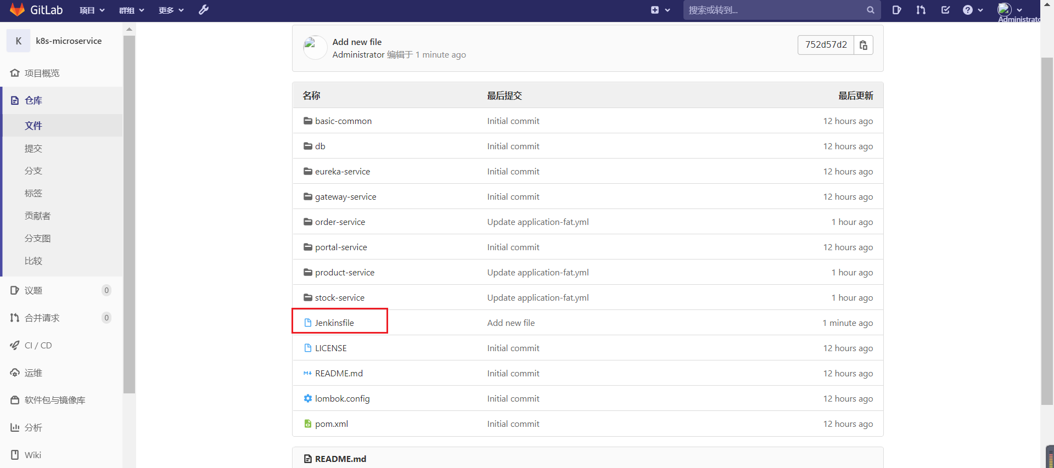Open CI / CD rocket sidebar item
This screenshot has width=1054, height=468.
[38, 345]
